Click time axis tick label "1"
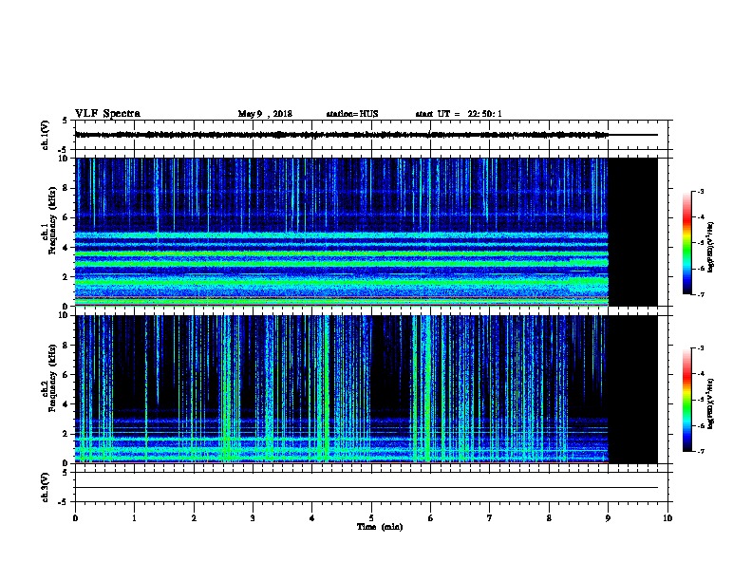 134,518
